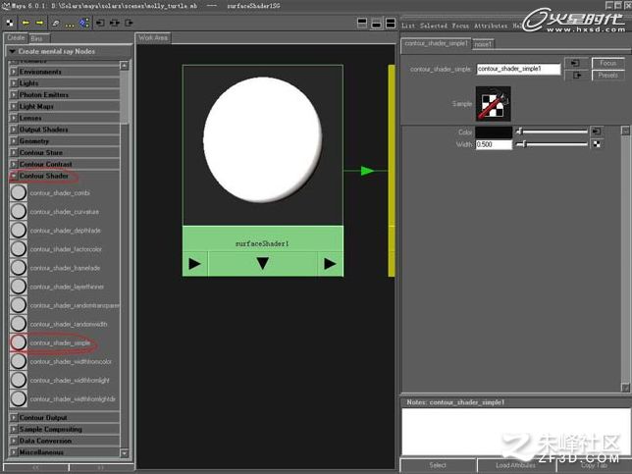Select the Work Area tab
Image resolution: width=632 pixels, height=474 pixels.
[153, 38]
